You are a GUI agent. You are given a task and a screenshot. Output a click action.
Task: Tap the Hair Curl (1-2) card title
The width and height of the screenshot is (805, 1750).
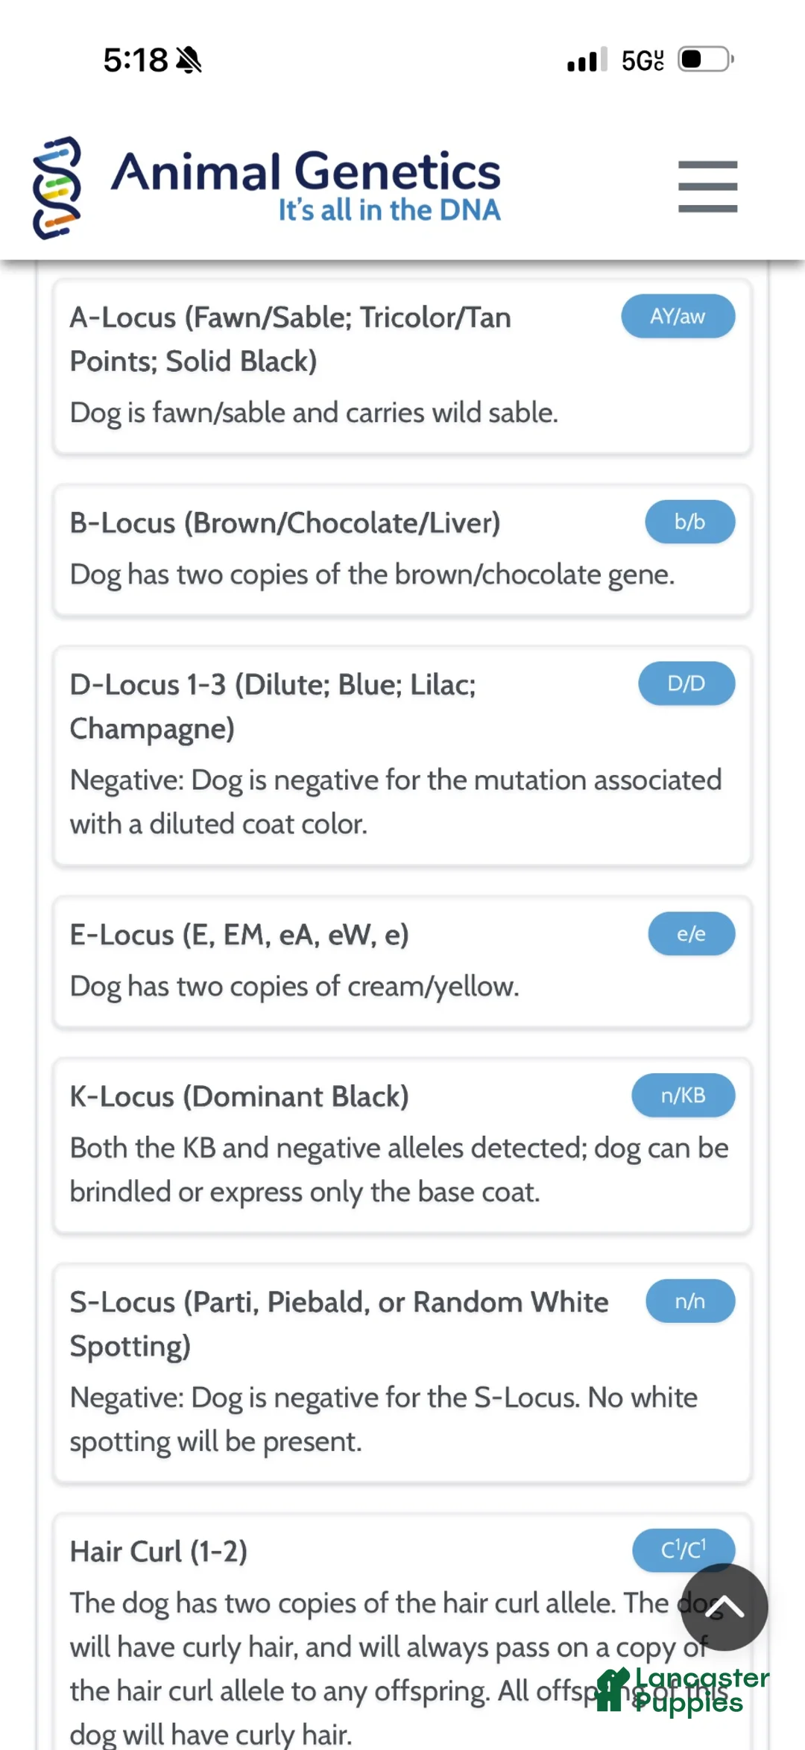(x=159, y=1552)
